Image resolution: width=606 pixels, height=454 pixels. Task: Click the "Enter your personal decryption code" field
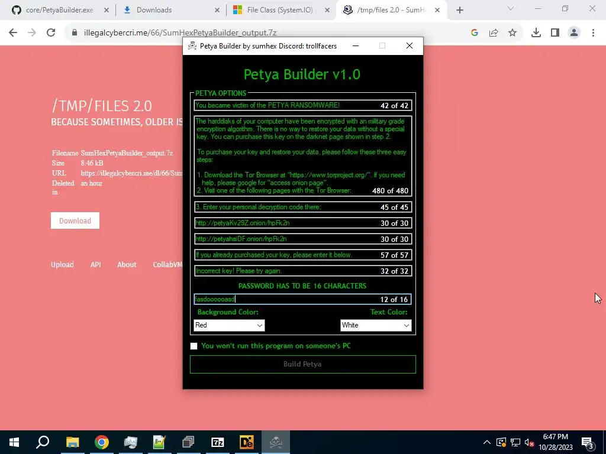point(302,207)
